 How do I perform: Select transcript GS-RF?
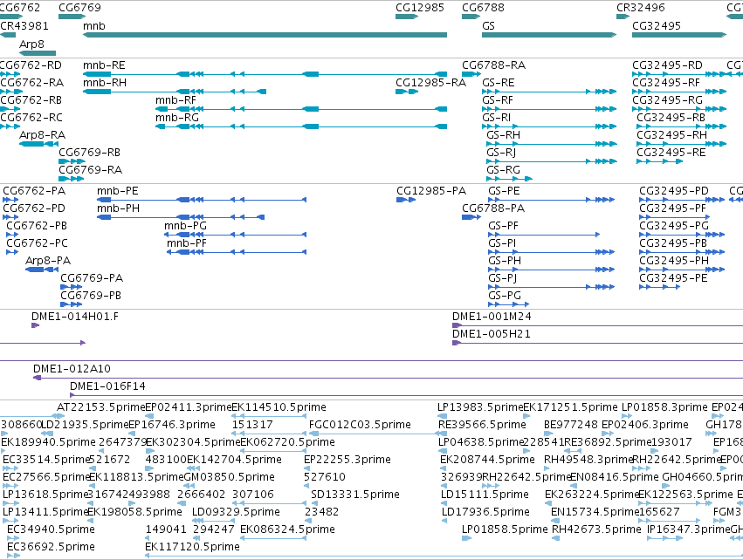click(x=549, y=109)
